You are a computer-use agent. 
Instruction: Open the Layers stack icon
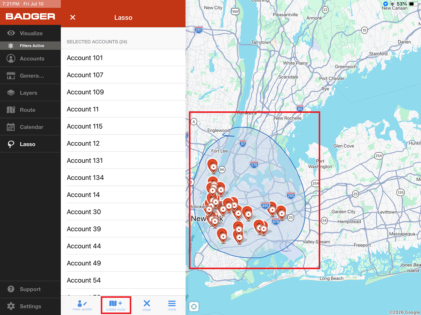[11, 93]
